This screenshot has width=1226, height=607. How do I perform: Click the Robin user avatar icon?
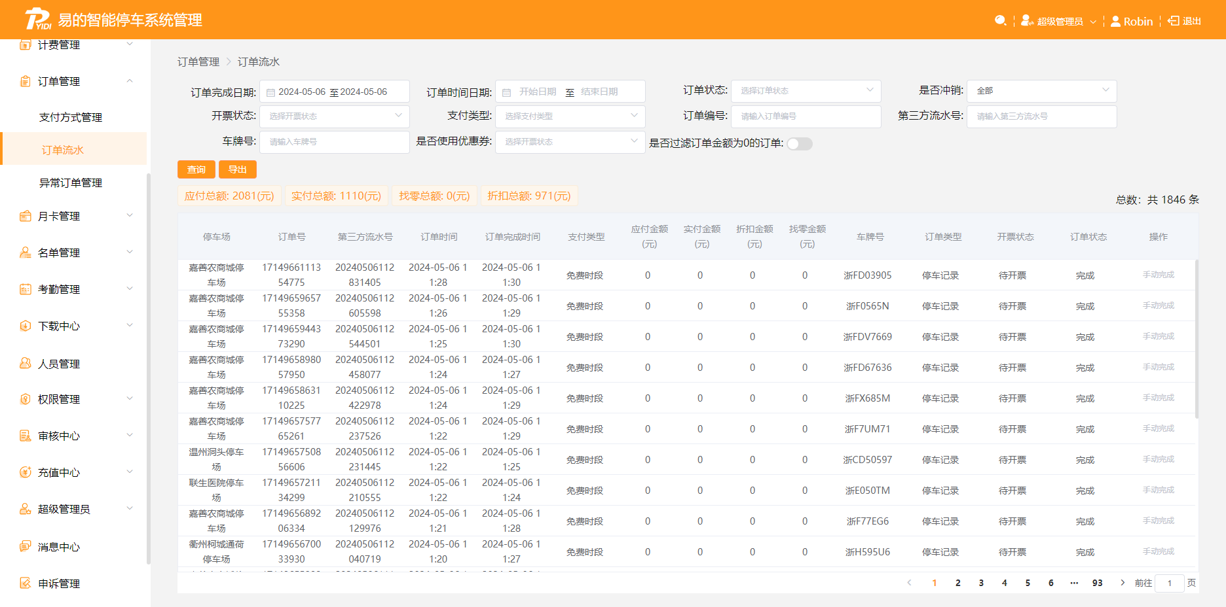tap(1115, 21)
